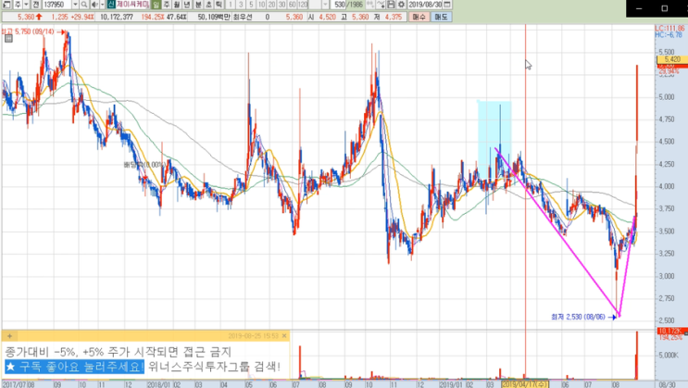
Task: Click the 50,109백만 trade amount text
Action: point(214,17)
